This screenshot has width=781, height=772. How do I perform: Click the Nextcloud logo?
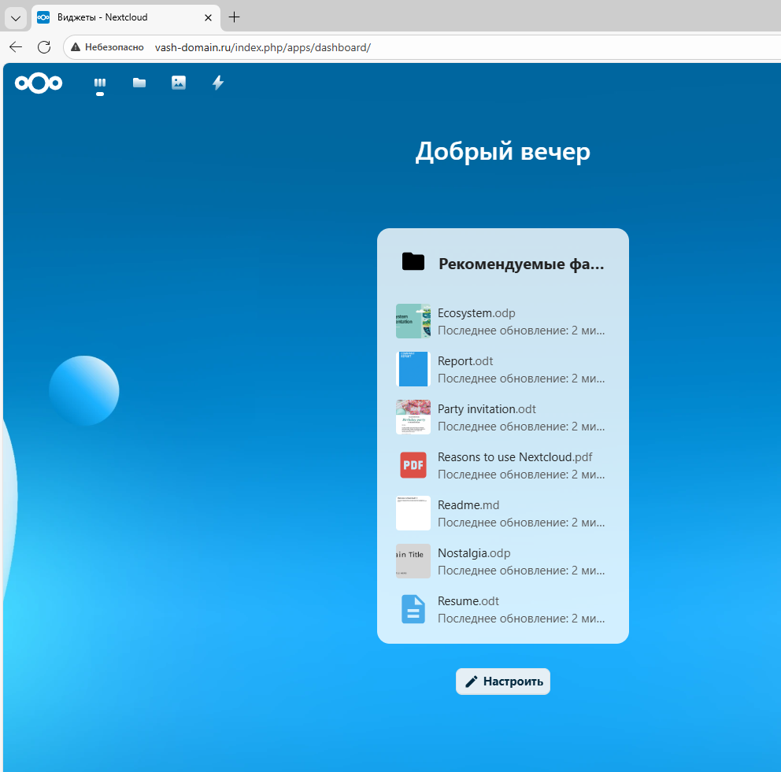pos(38,83)
